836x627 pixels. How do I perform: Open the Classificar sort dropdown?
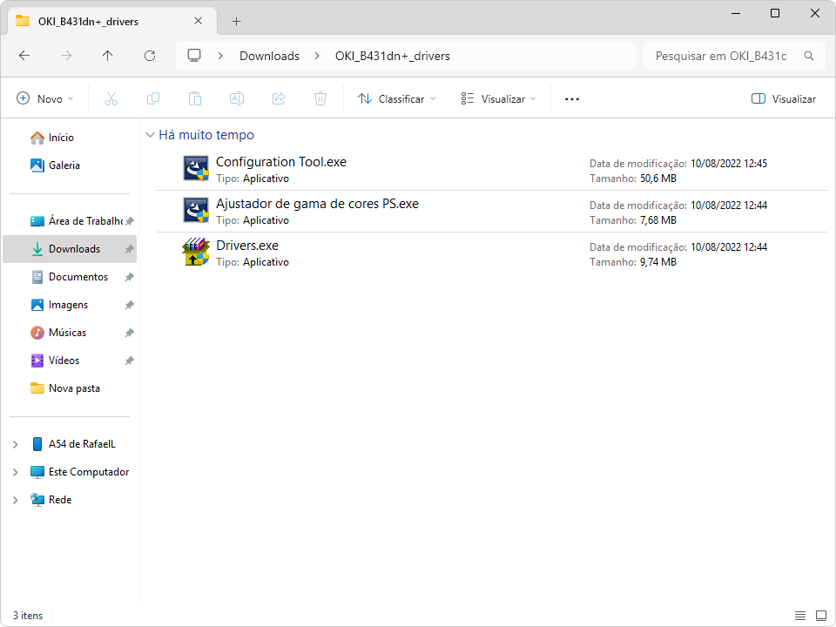tap(397, 98)
